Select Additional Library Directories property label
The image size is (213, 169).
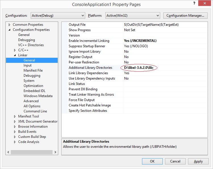(x=91, y=68)
